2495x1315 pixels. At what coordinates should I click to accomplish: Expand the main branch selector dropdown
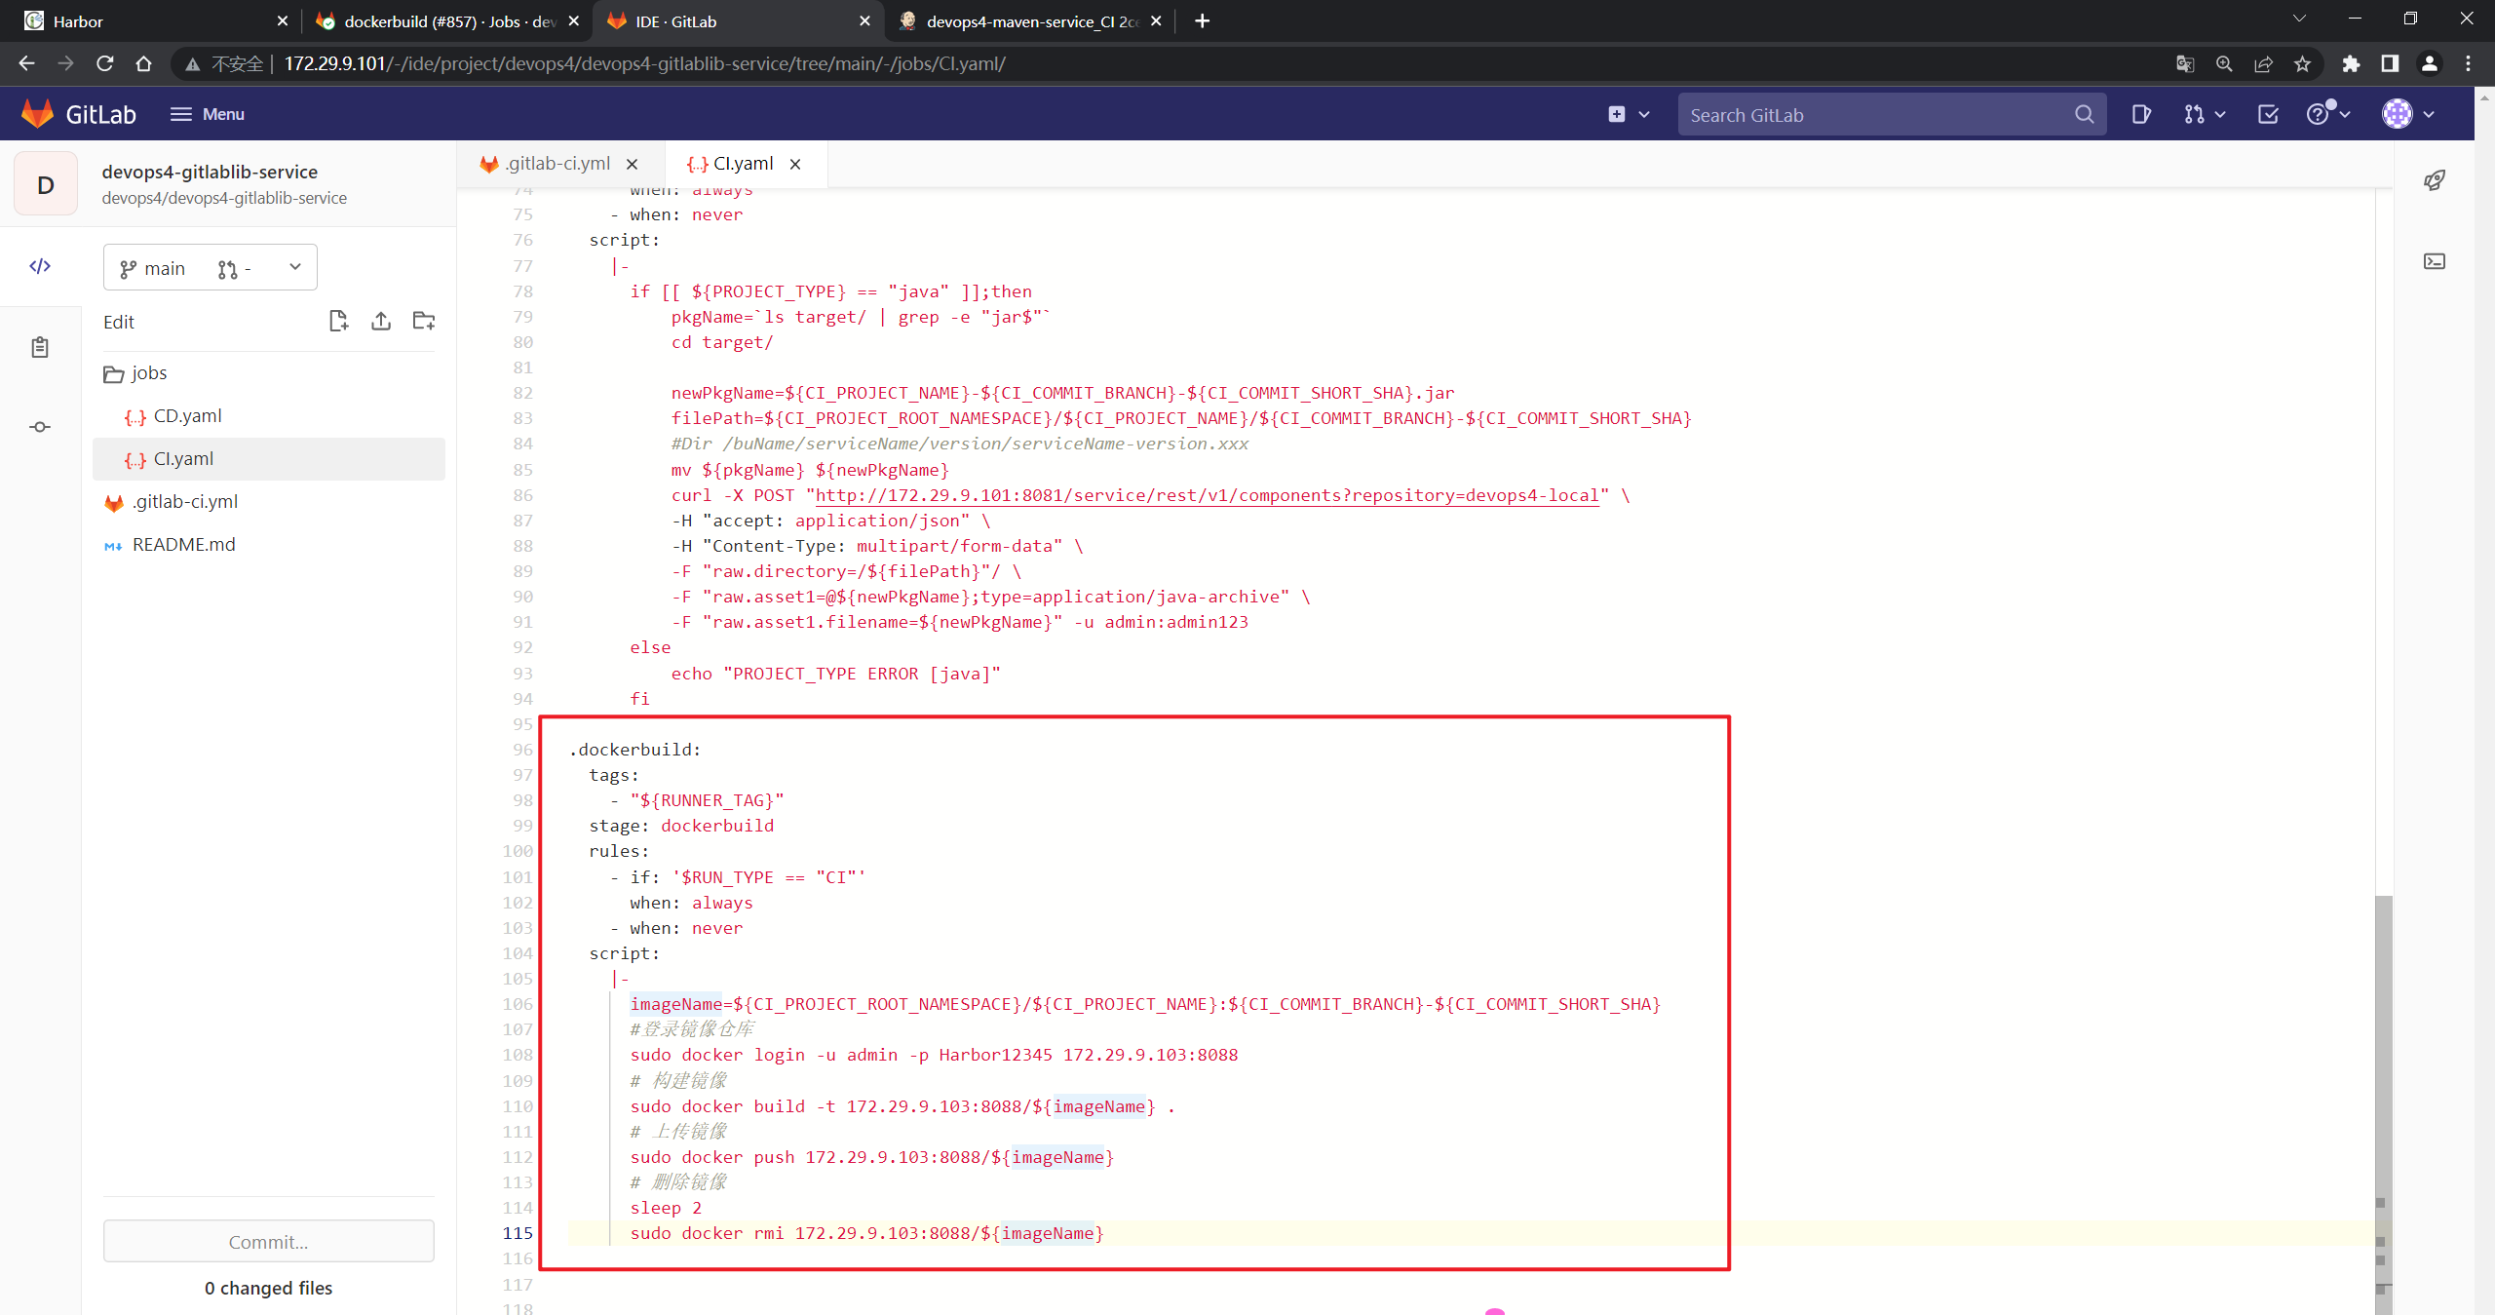[x=211, y=268]
